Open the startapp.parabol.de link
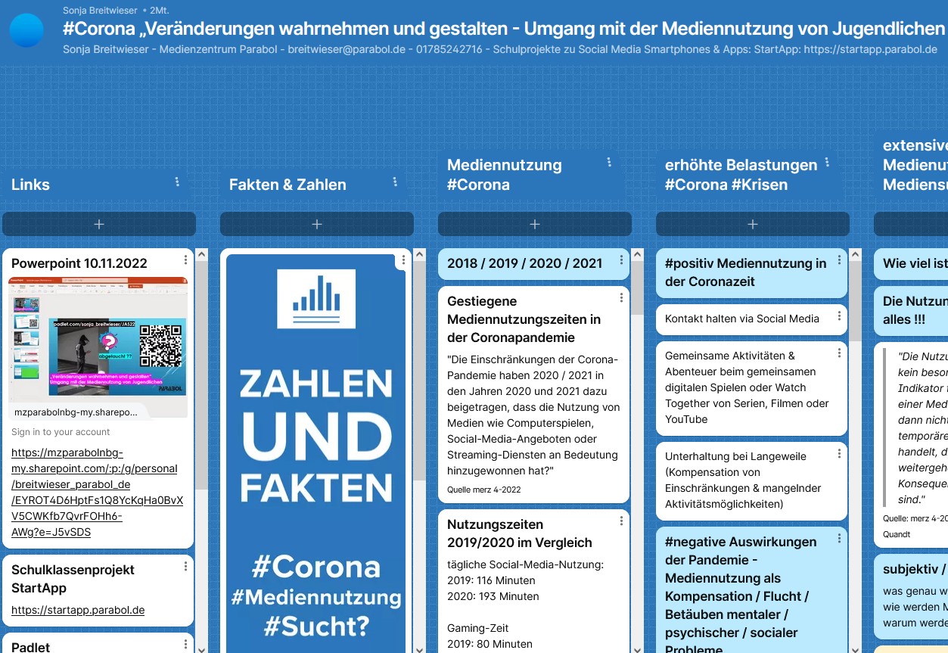948x653 pixels. tap(78, 610)
